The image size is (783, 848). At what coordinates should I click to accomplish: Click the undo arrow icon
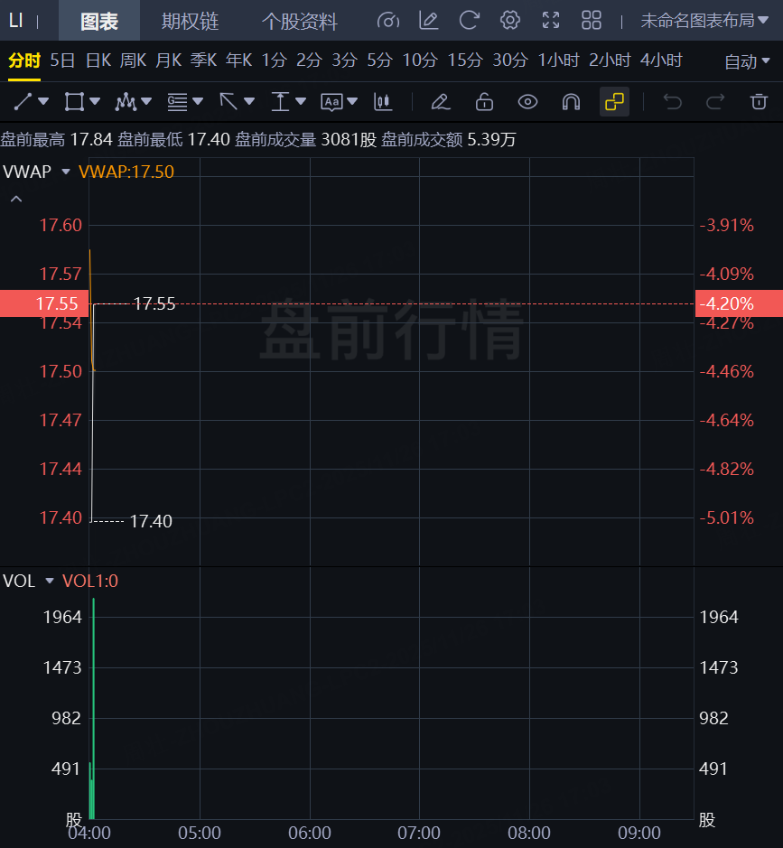tap(673, 101)
